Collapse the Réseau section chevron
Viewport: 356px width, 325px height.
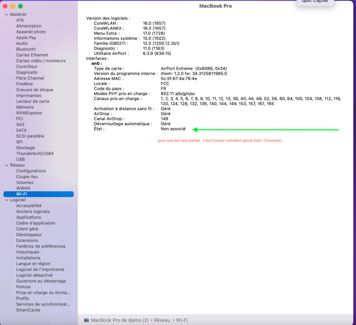7,165
